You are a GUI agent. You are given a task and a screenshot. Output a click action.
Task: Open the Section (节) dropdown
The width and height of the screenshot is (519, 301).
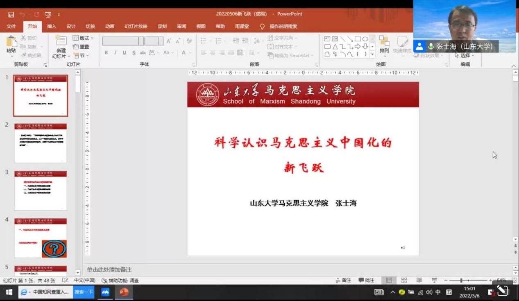pyautogui.click(x=81, y=55)
